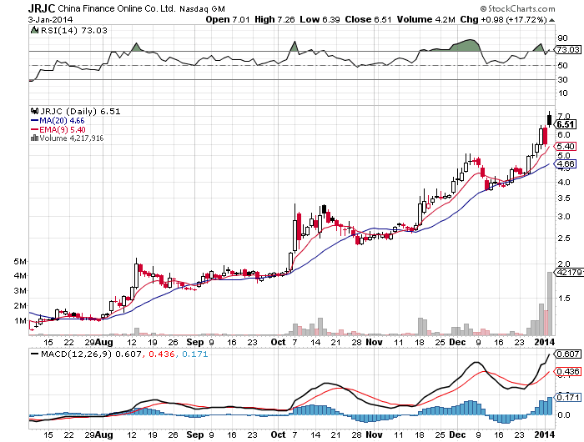This screenshot has height=442, width=584.
Task: Click the 1M volume axis label
Action: pyautogui.click(x=20, y=320)
